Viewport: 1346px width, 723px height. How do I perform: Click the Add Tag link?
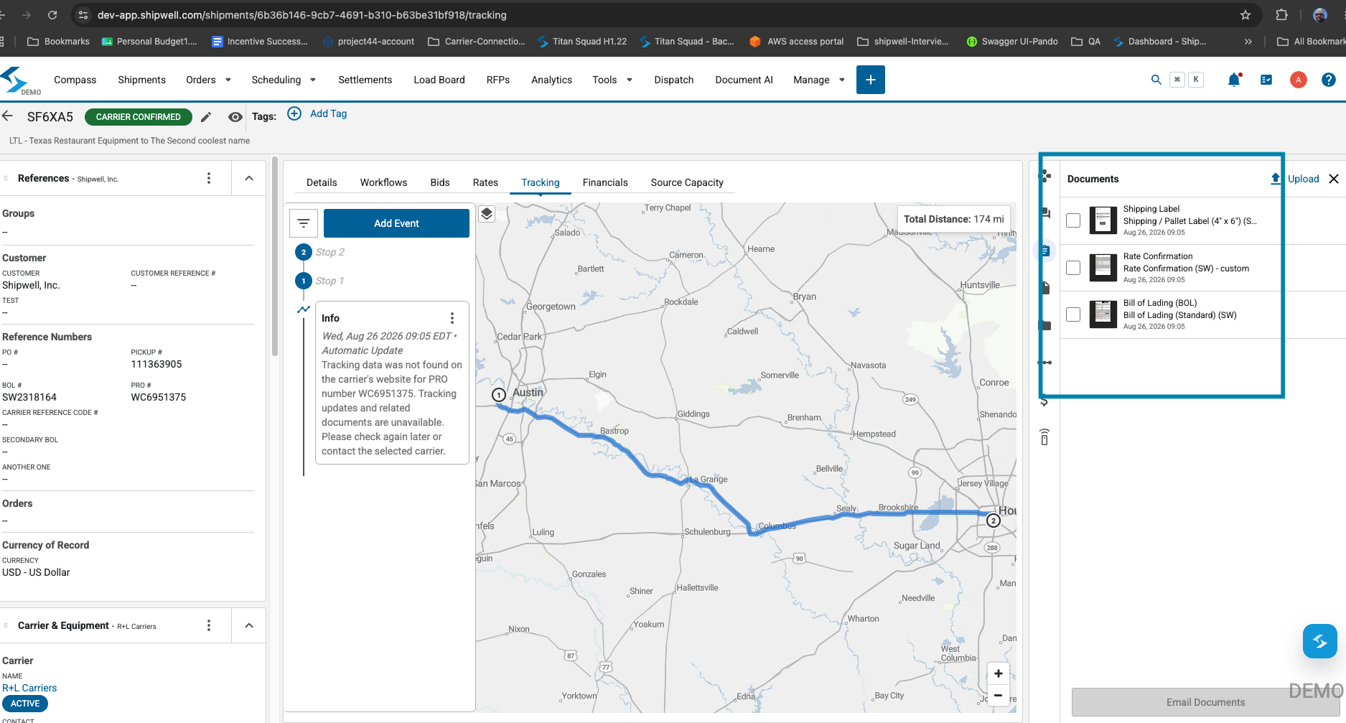point(317,113)
